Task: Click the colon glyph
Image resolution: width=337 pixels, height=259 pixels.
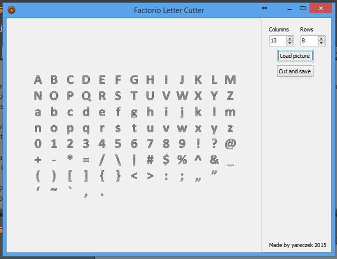Action: pos(166,176)
